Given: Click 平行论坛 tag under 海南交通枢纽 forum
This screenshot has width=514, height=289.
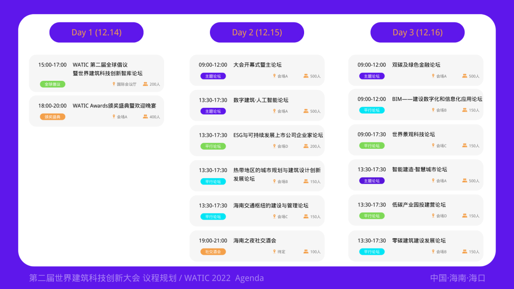Looking at the screenshot, I should 213,217.
